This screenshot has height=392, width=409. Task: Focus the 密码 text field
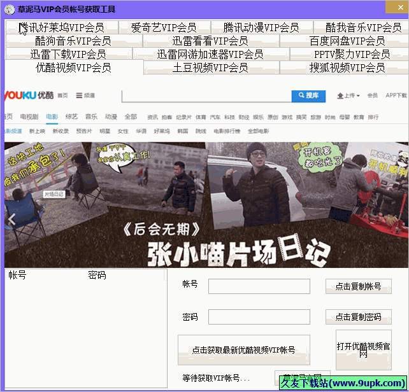pyautogui.click(x=259, y=317)
